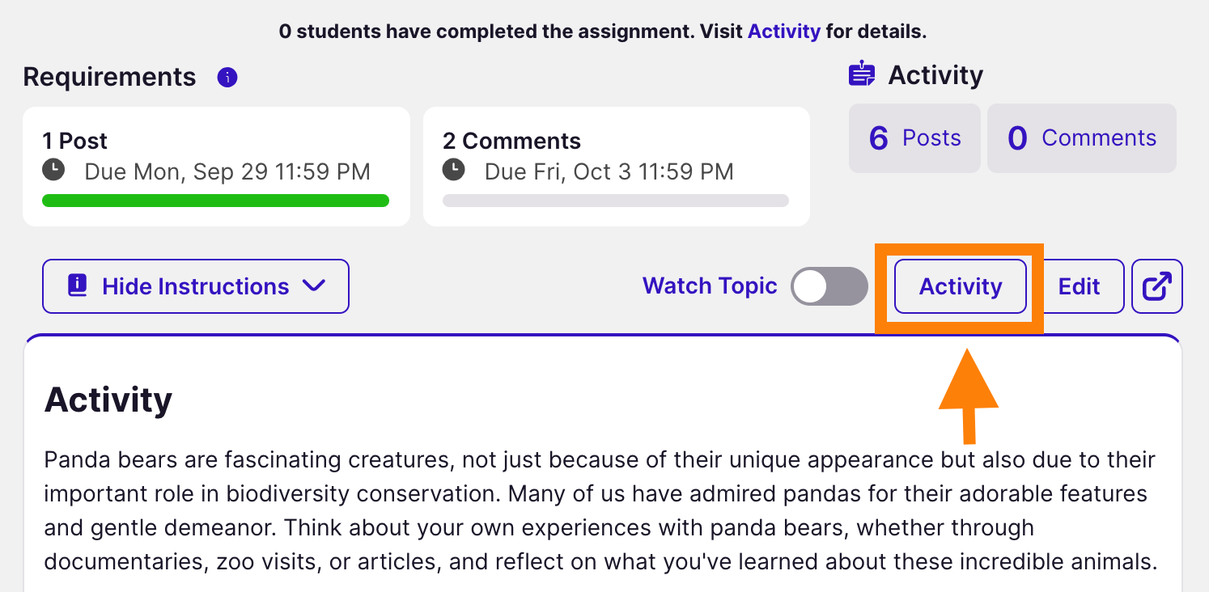Follow the Activity link in completion notice
The width and height of the screenshot is (1209, 592).
(x=783, y=32)
